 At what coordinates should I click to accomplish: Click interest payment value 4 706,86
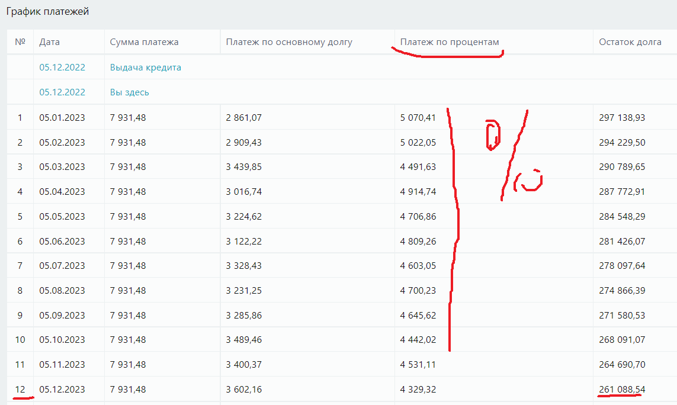click(418, 216)
